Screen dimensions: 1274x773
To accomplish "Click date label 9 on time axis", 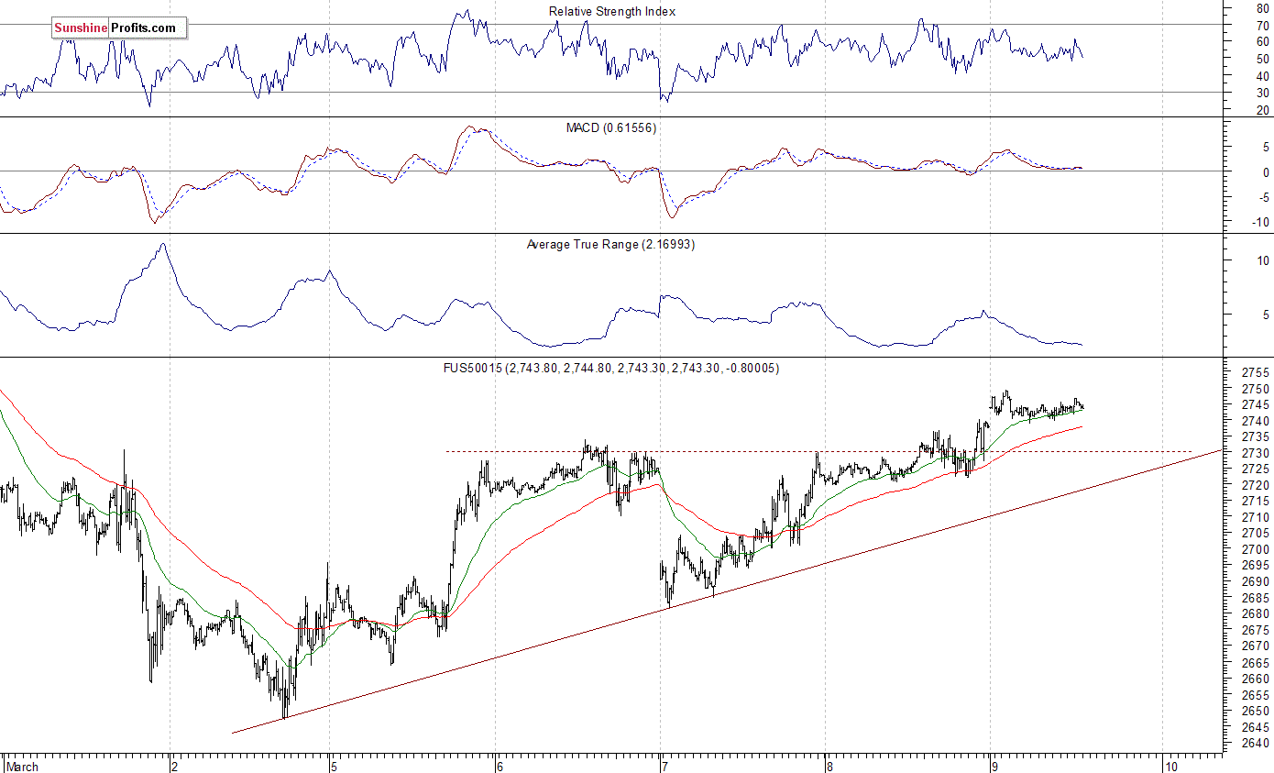I will click(994, 766).
